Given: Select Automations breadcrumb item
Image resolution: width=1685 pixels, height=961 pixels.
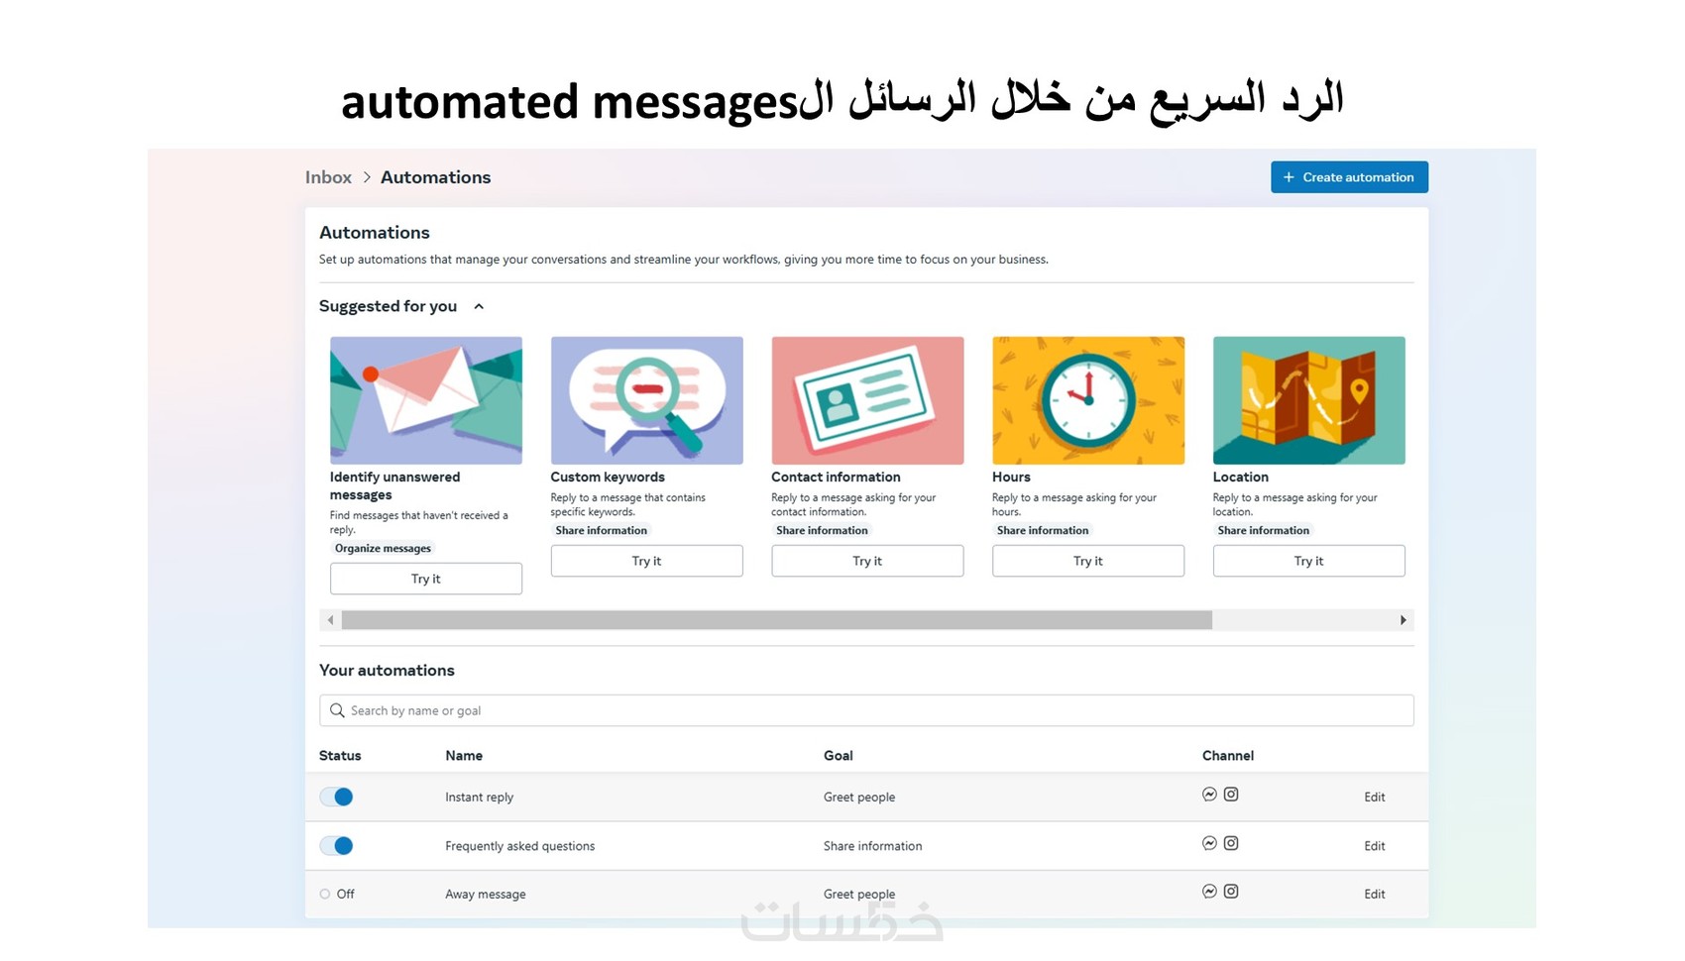Looking at the screenshot, I should coord(435,177).
